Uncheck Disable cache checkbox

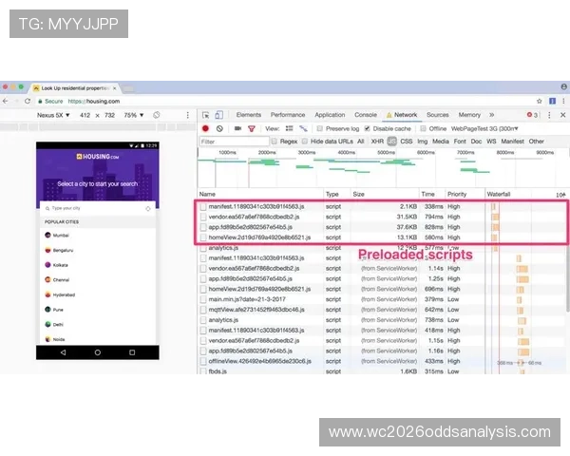367,128
